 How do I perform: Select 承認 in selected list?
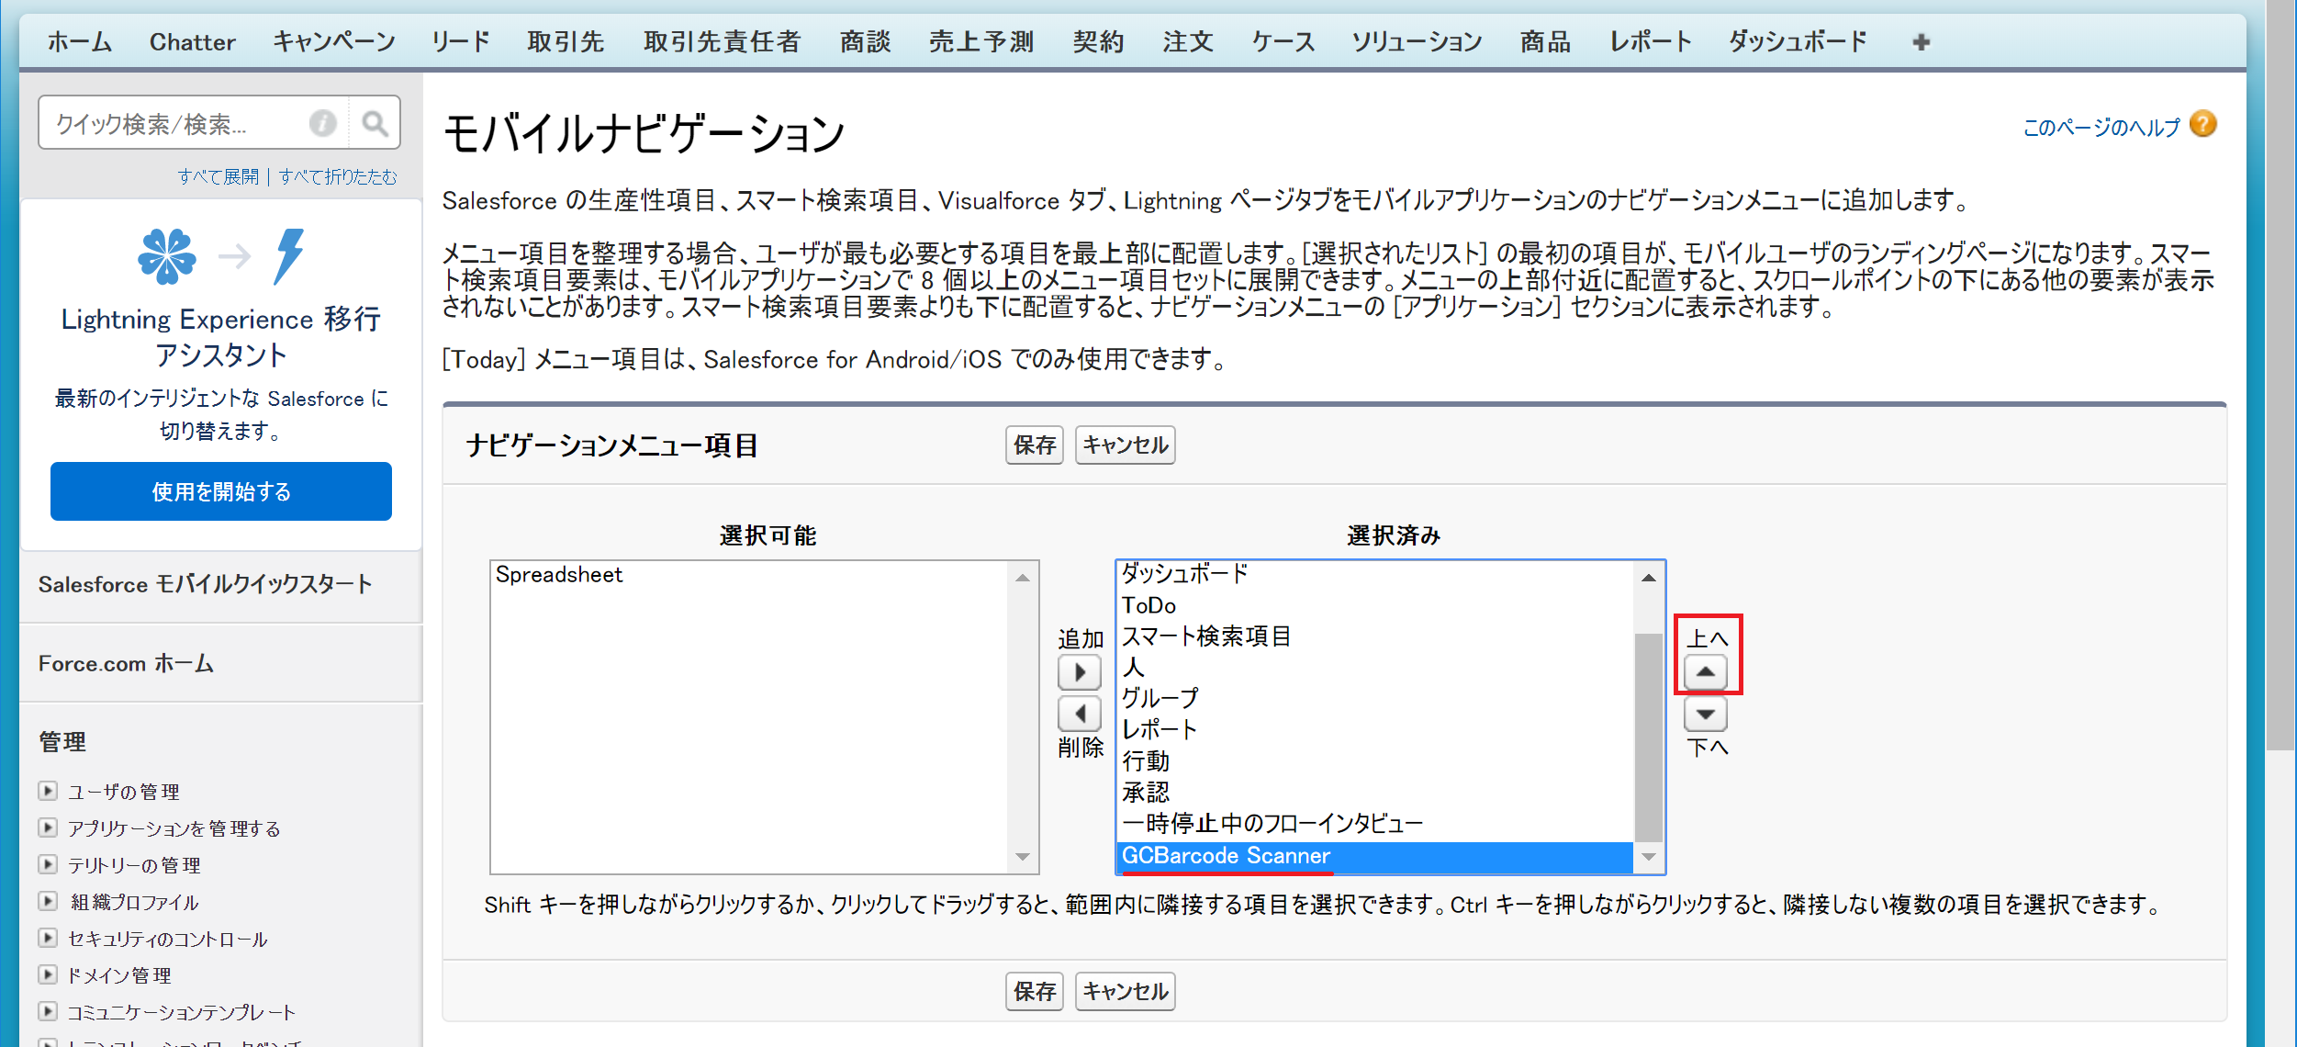(x=1375, y=793)
